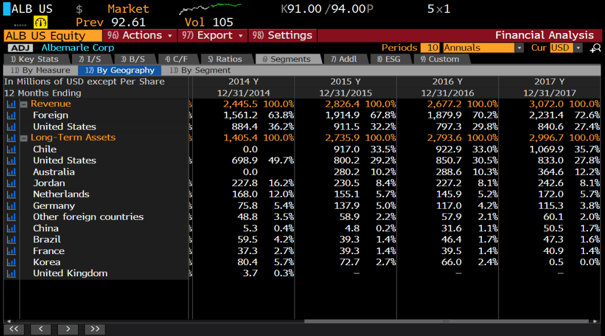
Task: Open chart icon for Chile row
Action: (12, 149)
